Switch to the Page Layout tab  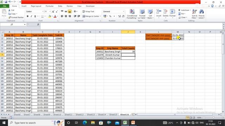point(36,6)
